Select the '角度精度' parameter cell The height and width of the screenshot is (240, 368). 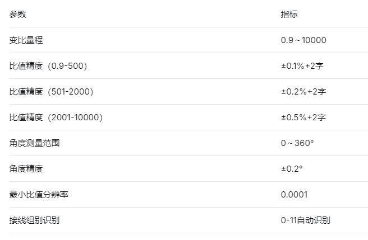pos(26,169)
